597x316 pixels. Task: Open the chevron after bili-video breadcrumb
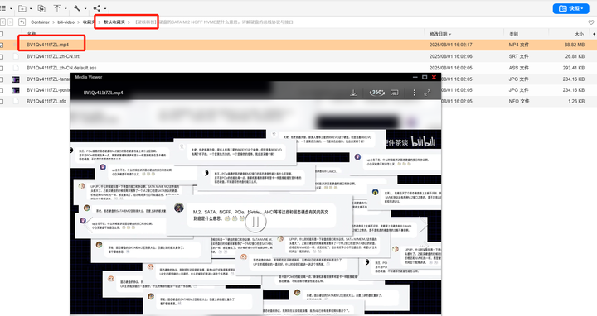coord(79,22)
